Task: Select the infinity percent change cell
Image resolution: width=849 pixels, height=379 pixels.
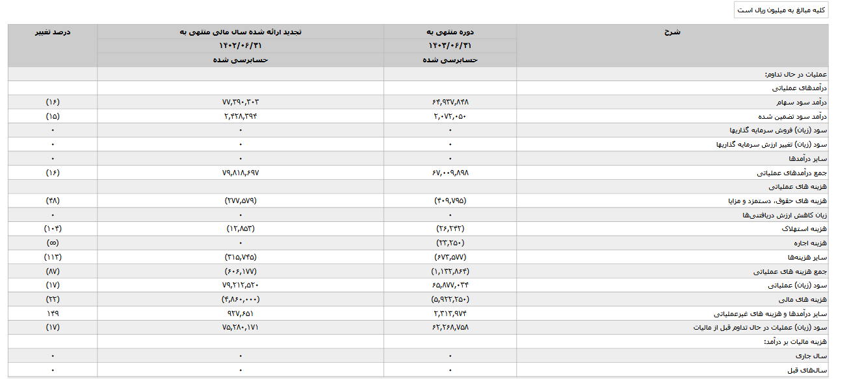Action: pos(53,243)
